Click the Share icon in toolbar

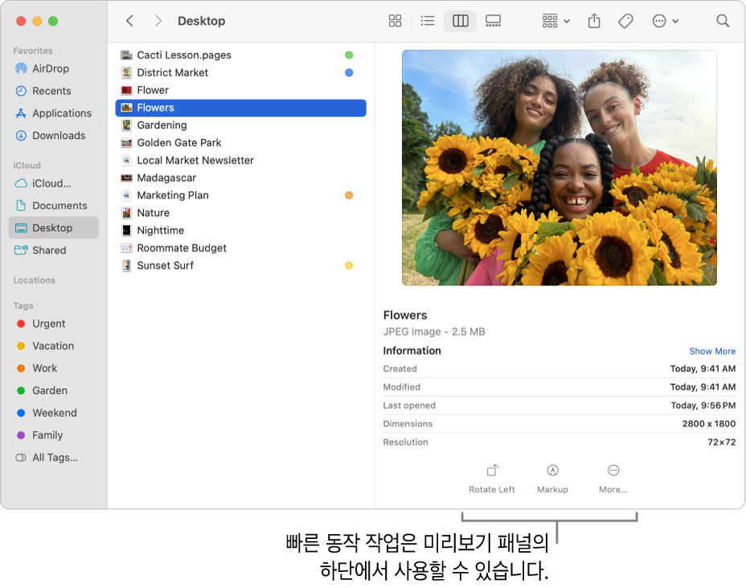point(594,21)
